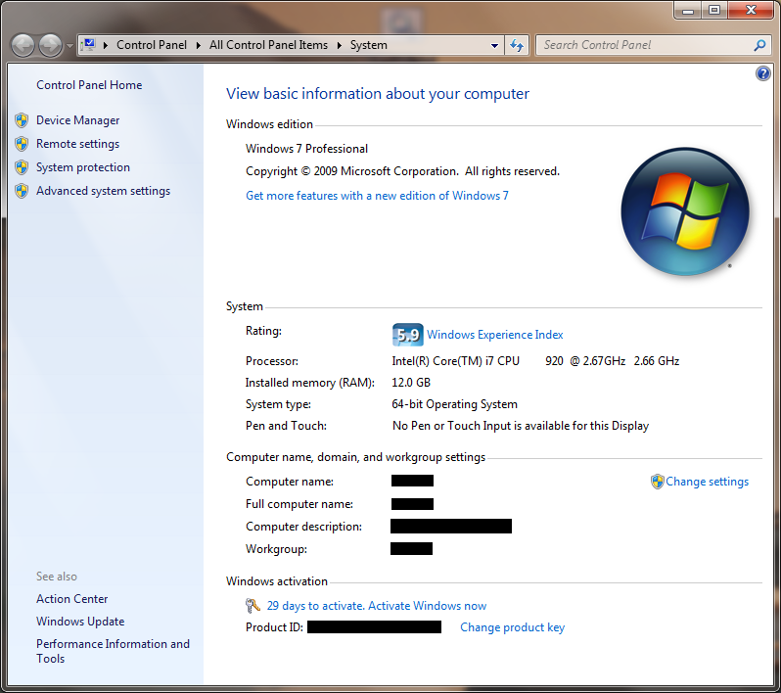
Task: Click the 'Windows 7 Professional' edition text
Action: [307, 149]
